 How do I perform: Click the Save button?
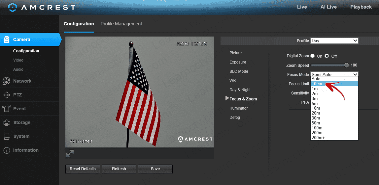[155, 169]
